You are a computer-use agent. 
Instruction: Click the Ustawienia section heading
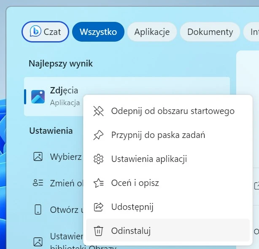[51, 131]
